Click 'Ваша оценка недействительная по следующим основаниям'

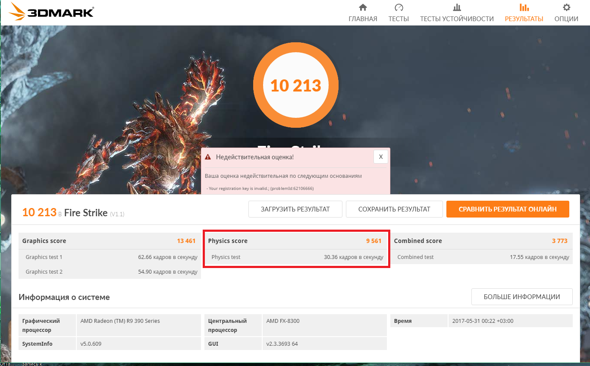283,176
